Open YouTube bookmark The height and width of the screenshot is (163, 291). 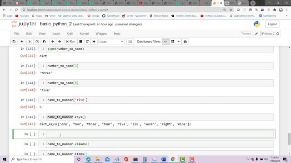pyautogui.click(x=22, y=16)
